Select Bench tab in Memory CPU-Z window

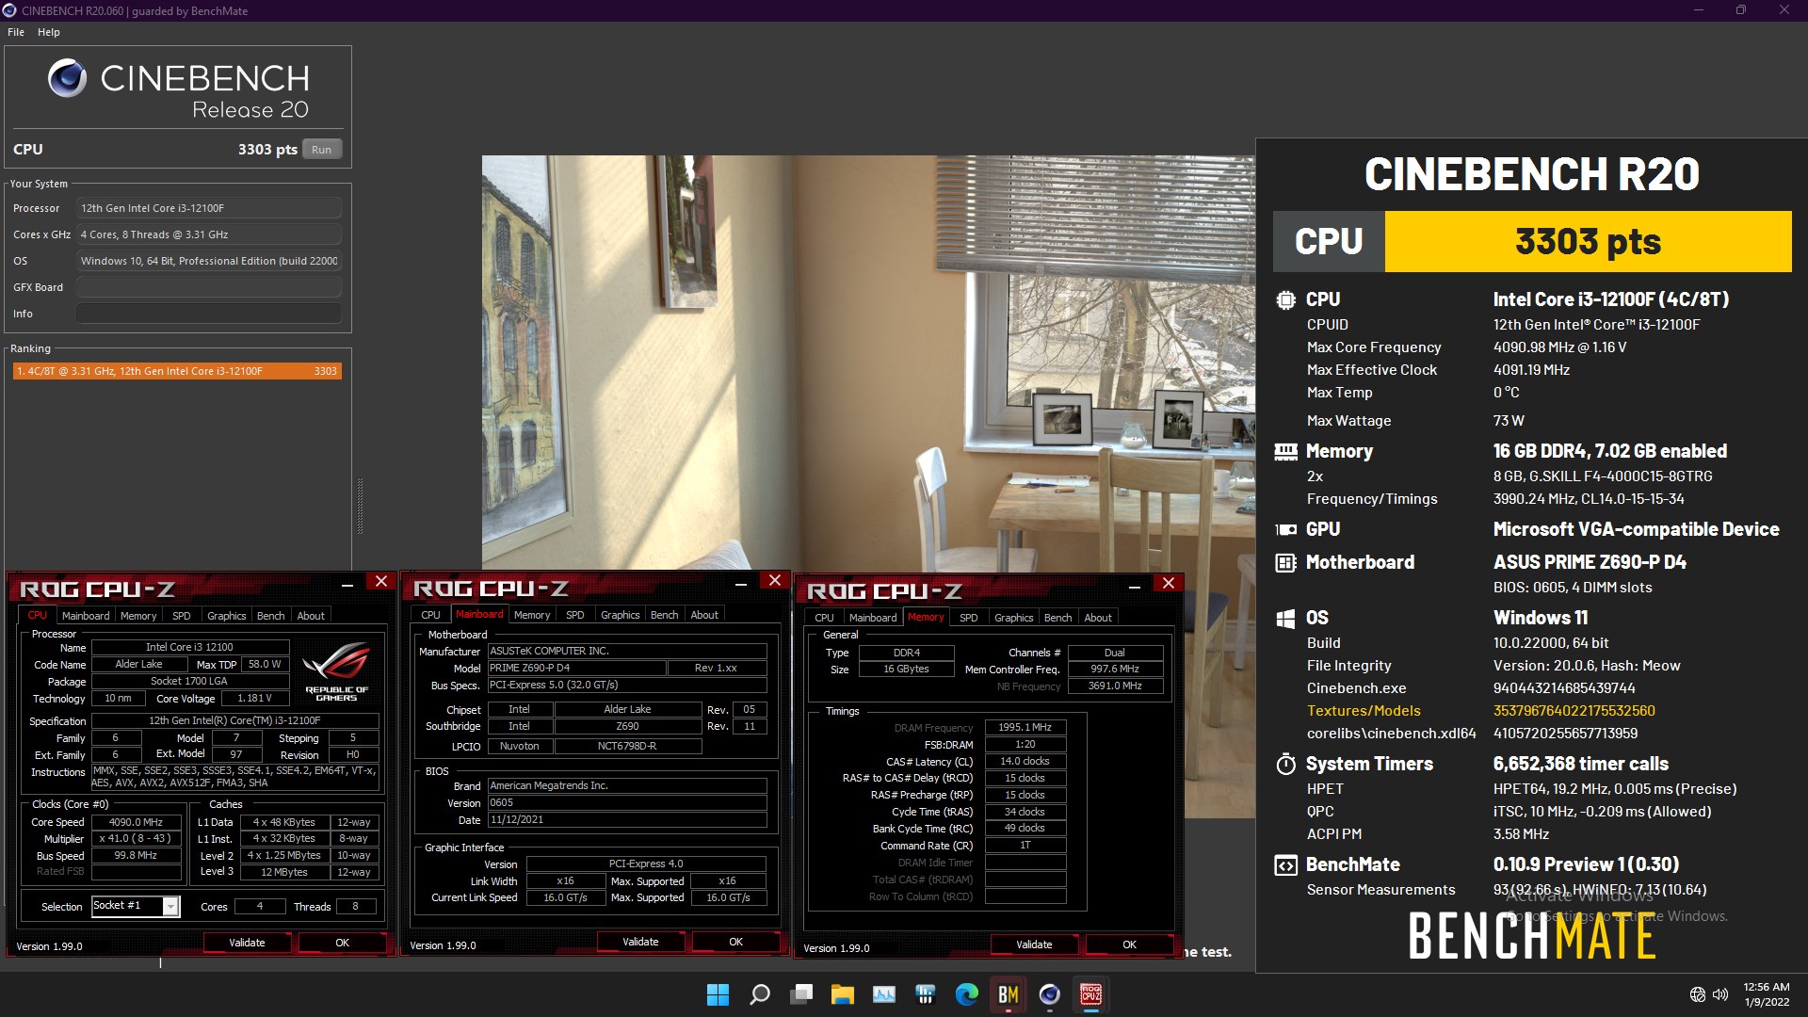coord(1057,618)
